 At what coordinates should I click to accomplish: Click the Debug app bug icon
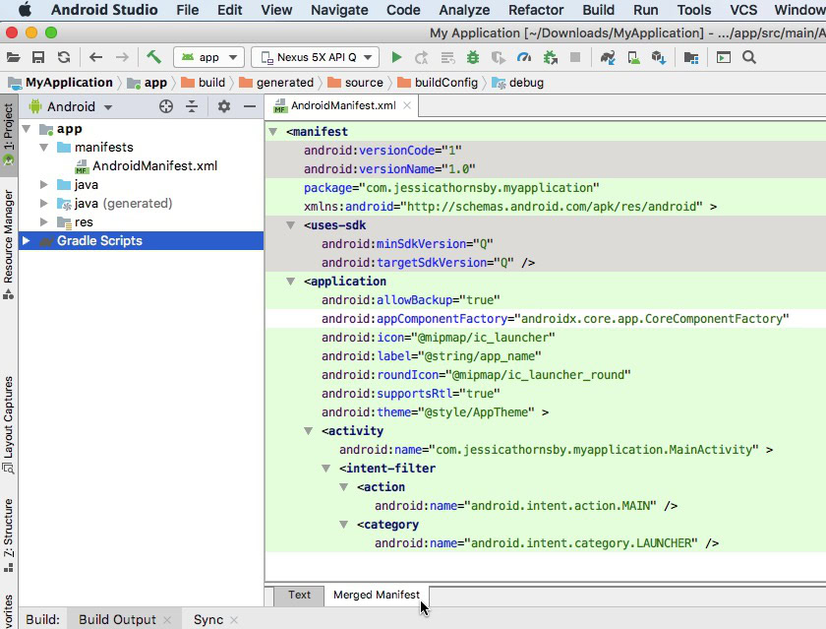tap(473, 57)
